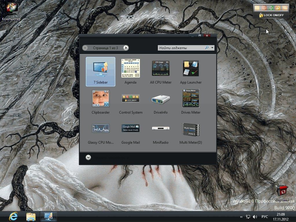Click the Страница 1 из 3 page label

(x=105, y=48)
